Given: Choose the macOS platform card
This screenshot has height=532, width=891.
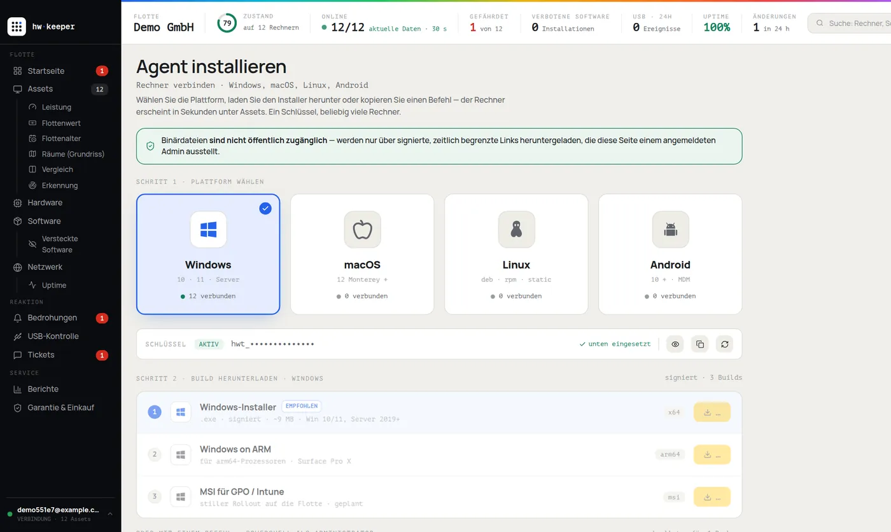Looking at the screenshot, I should tap(362, 254).
